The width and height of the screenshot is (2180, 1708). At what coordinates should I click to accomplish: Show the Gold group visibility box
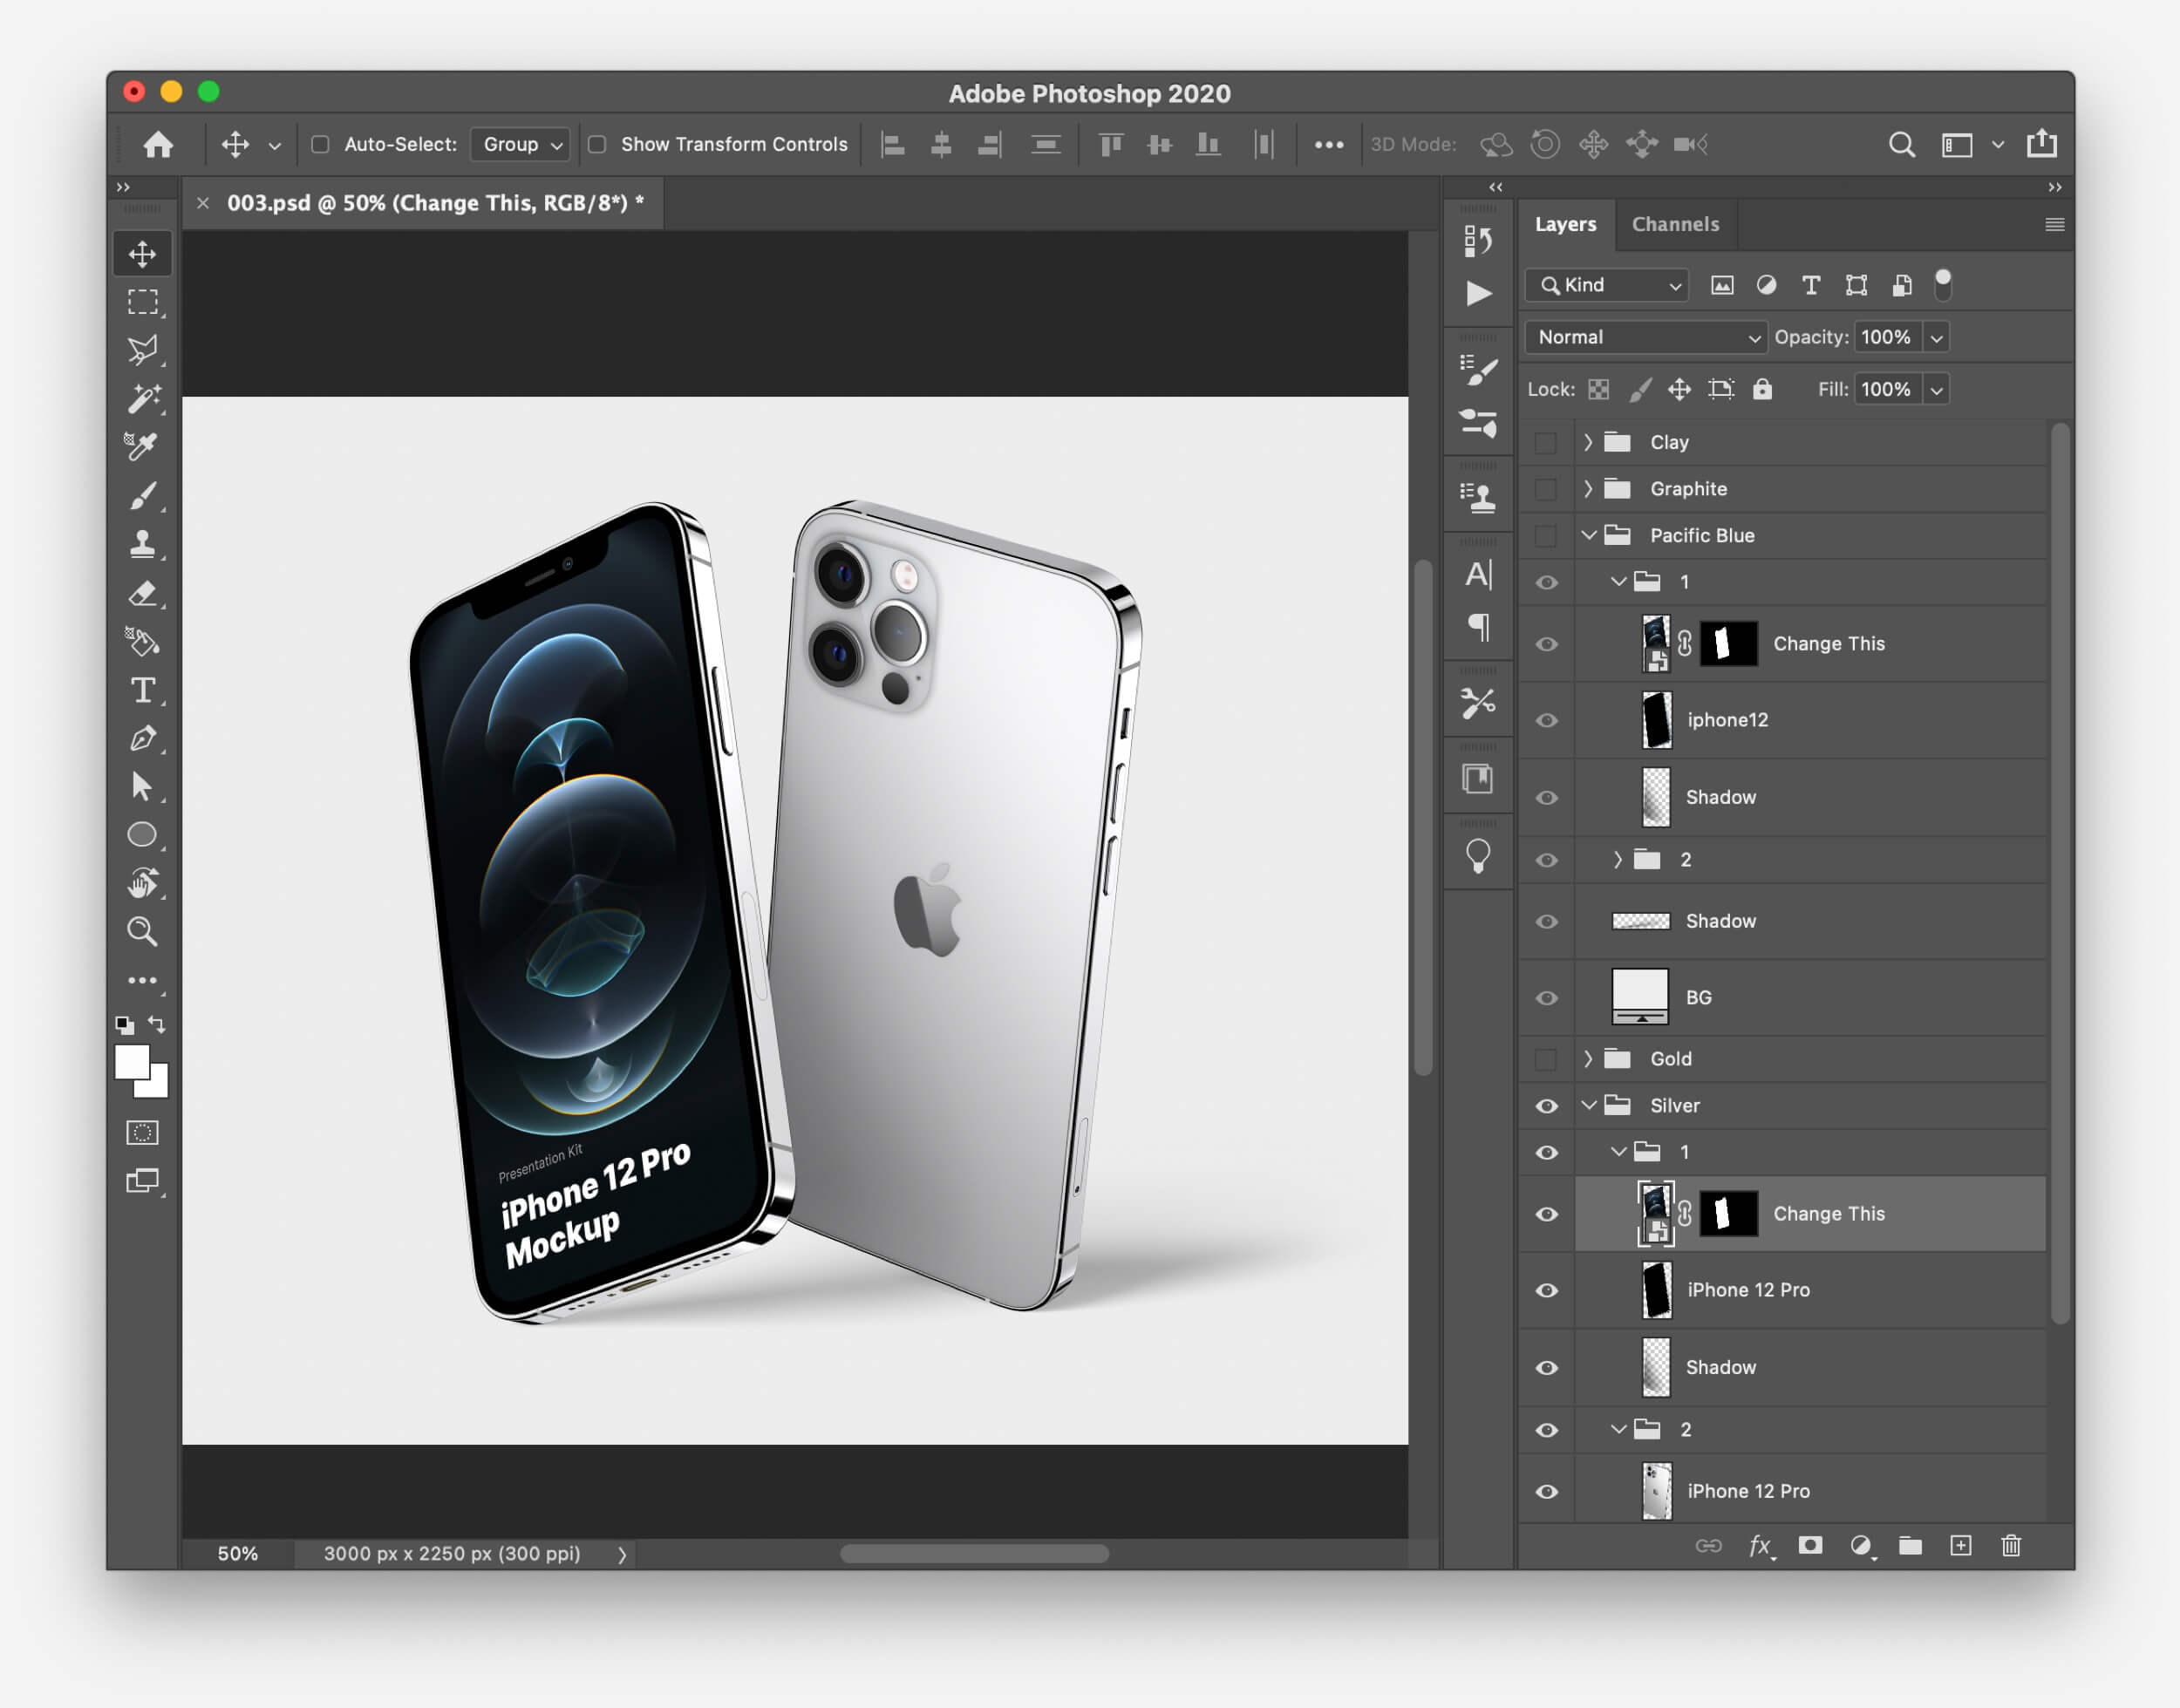pyautogui.click(x=1545, y=1059)
